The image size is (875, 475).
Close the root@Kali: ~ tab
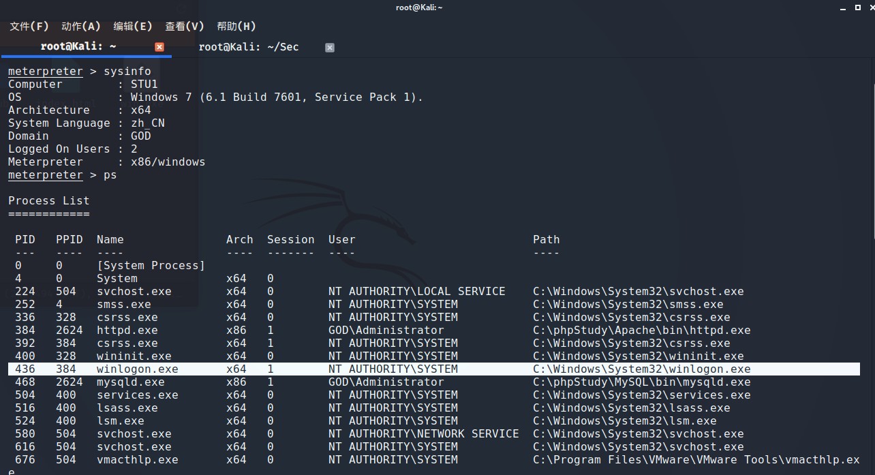[x=159, y=47]
